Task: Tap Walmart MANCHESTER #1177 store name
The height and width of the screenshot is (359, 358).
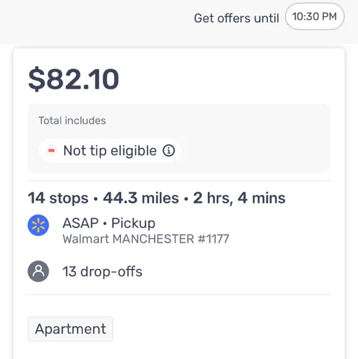Action: 146,239
